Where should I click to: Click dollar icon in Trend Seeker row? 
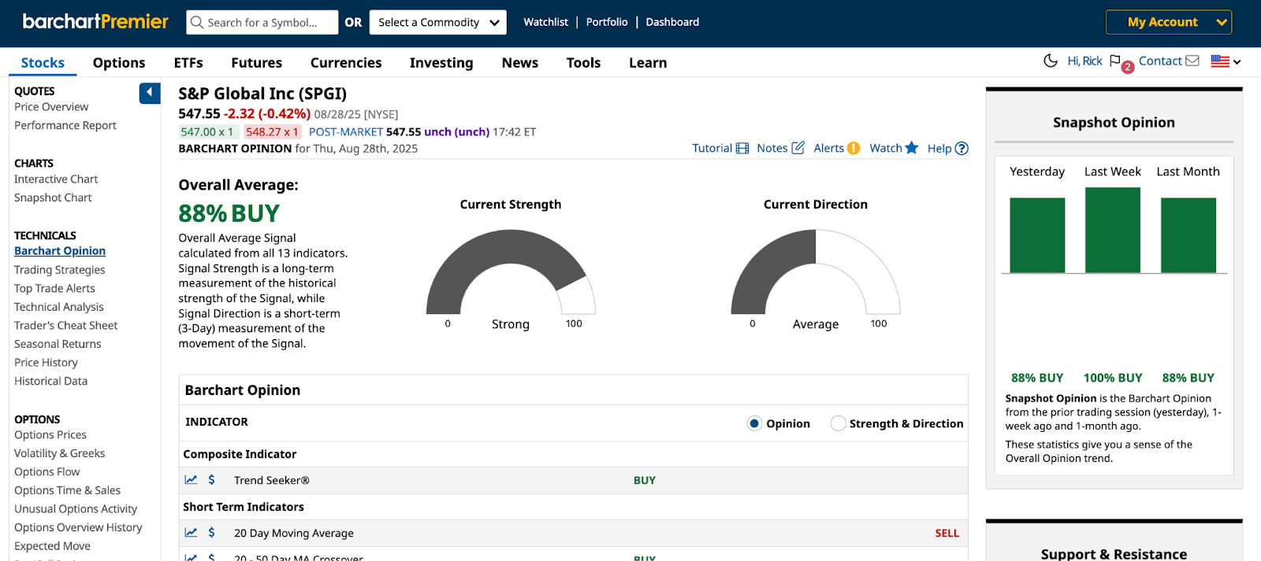pos(211,479)
